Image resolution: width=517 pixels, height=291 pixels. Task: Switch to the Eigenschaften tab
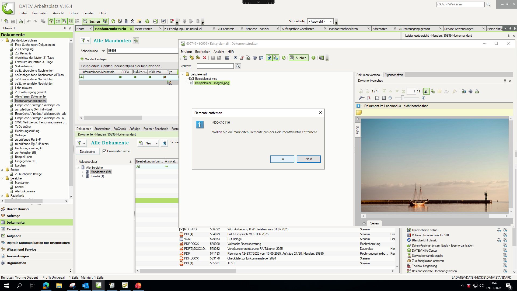(x=393, y=75)
